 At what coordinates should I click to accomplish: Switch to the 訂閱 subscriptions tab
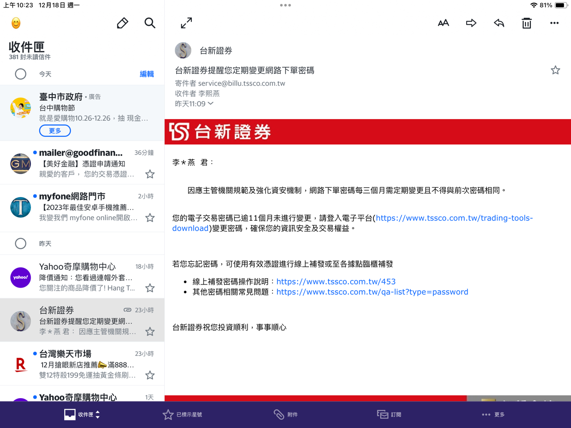pos(389,415)
